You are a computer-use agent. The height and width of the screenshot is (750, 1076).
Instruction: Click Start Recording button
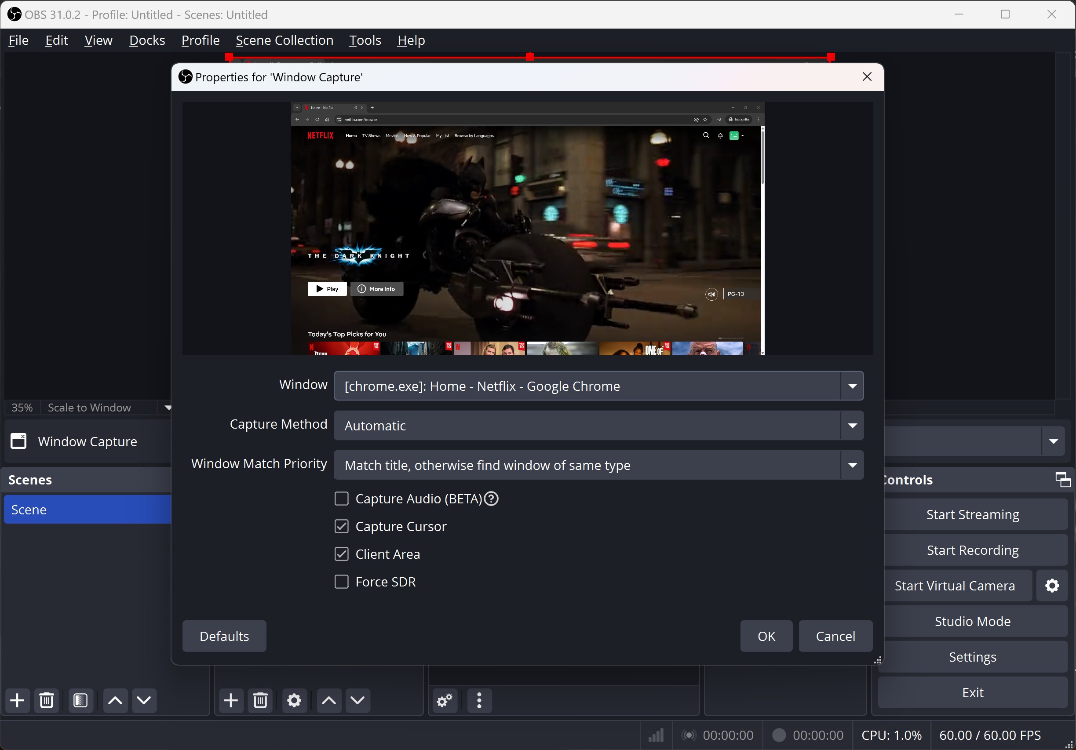click(x=972, y=550)
